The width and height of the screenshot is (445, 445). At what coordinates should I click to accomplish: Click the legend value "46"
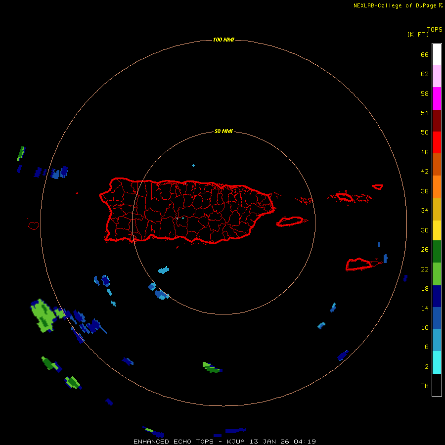[425, 152]
